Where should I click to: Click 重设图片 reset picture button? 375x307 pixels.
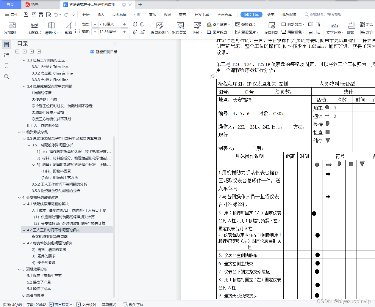247,32
